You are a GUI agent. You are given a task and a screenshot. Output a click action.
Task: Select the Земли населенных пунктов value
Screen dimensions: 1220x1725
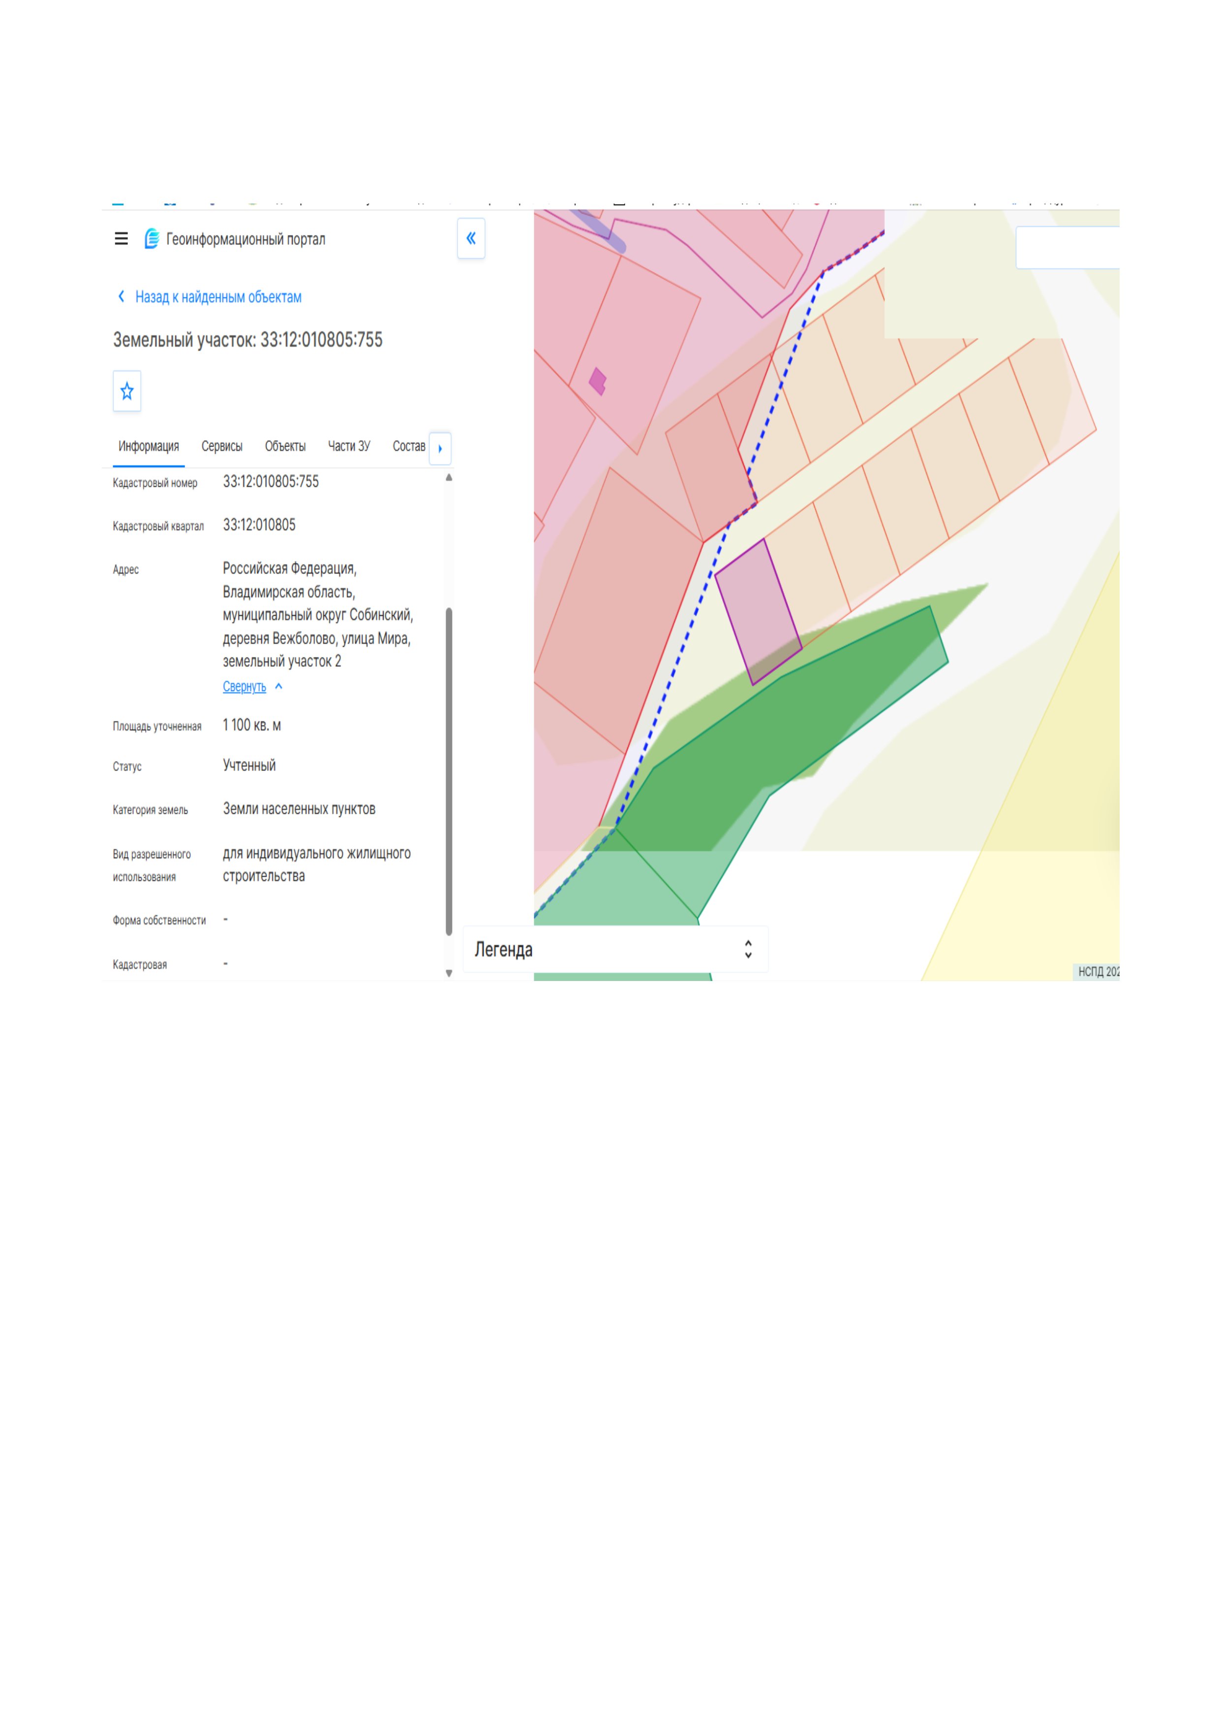click(299, 809)
